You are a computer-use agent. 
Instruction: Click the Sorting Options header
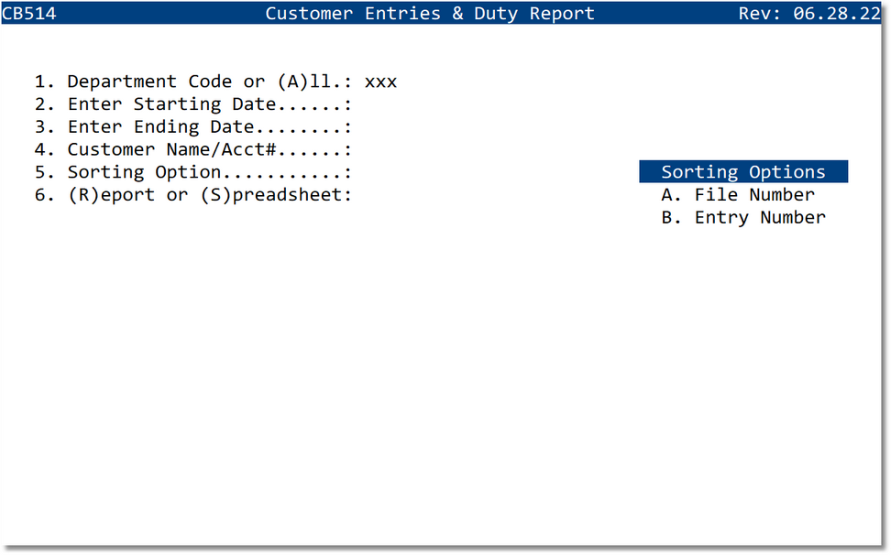click(743, 172)
